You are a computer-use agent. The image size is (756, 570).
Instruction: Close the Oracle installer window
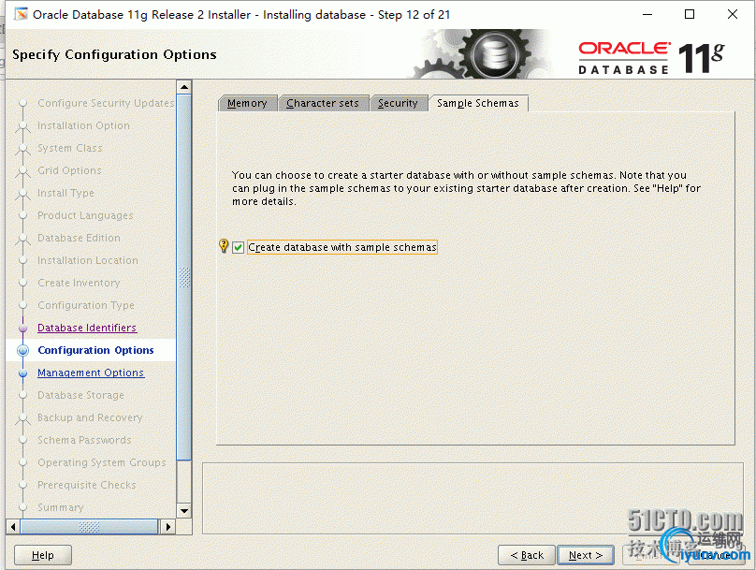click(x=733, y=14)
